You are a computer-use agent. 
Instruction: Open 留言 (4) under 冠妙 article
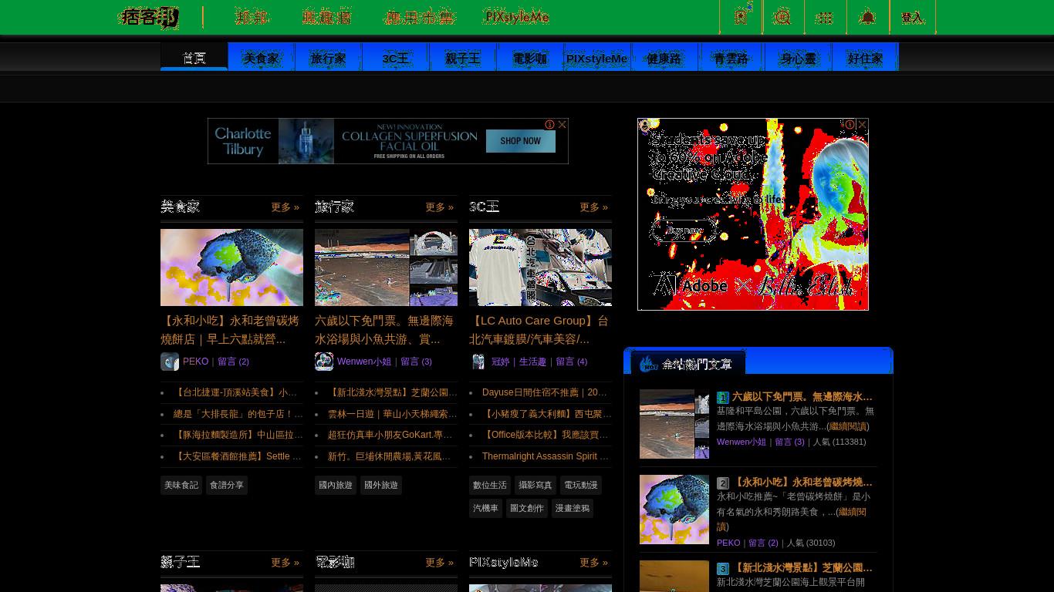pyautogui.click(x=571, y=362)
